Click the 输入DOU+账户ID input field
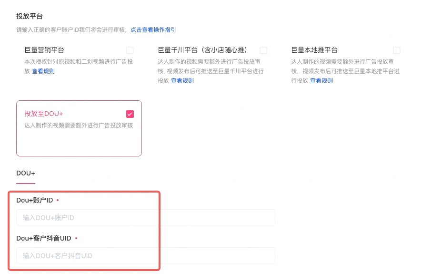 tap(146, 217)
